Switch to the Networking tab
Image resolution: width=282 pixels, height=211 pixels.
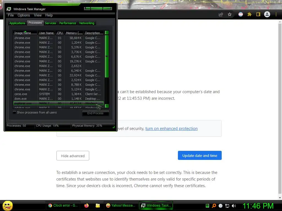point(87,23)
